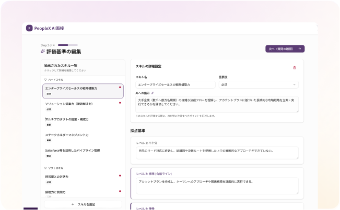Screen dimensions: 340x210
Task: Click the red dot on ソリューション提案力
Action: [x=120, y=103]
